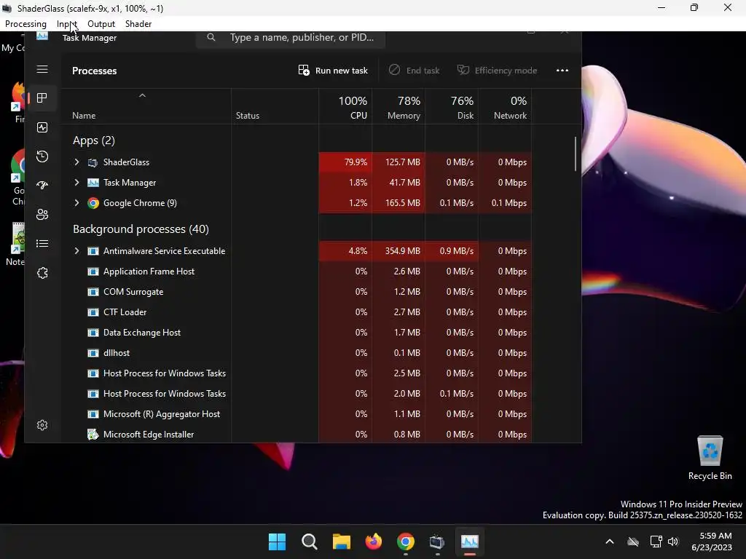Click the Efficiency mode button

(x=497, y=71)
